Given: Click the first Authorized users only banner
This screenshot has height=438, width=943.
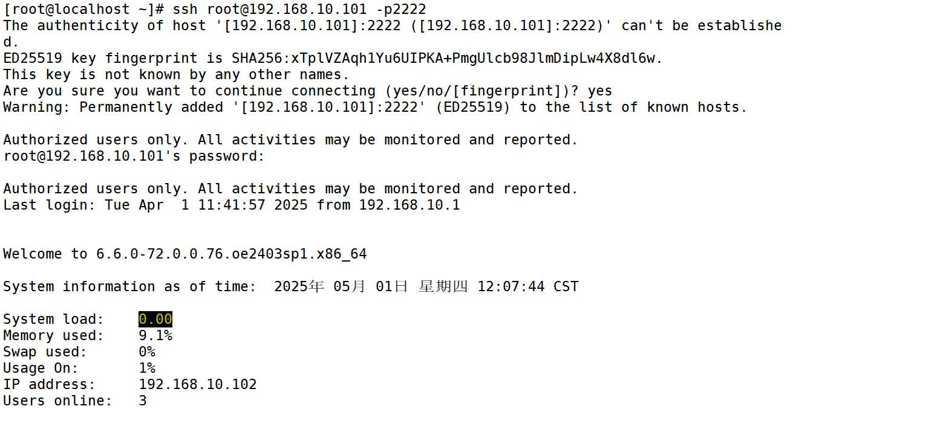Looking at the screenshot, I should 290,140.
